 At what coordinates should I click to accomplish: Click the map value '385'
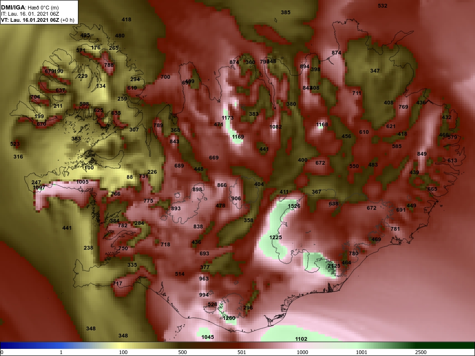285,12
